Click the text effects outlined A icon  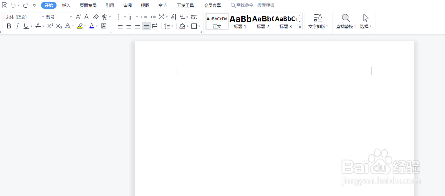click(68, 26)
